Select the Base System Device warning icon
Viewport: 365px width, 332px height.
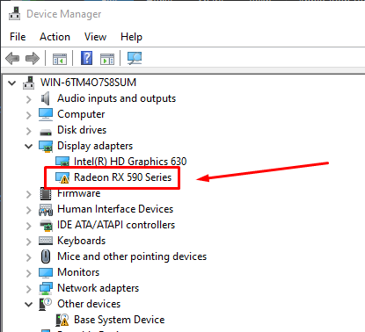pos(62,320)
